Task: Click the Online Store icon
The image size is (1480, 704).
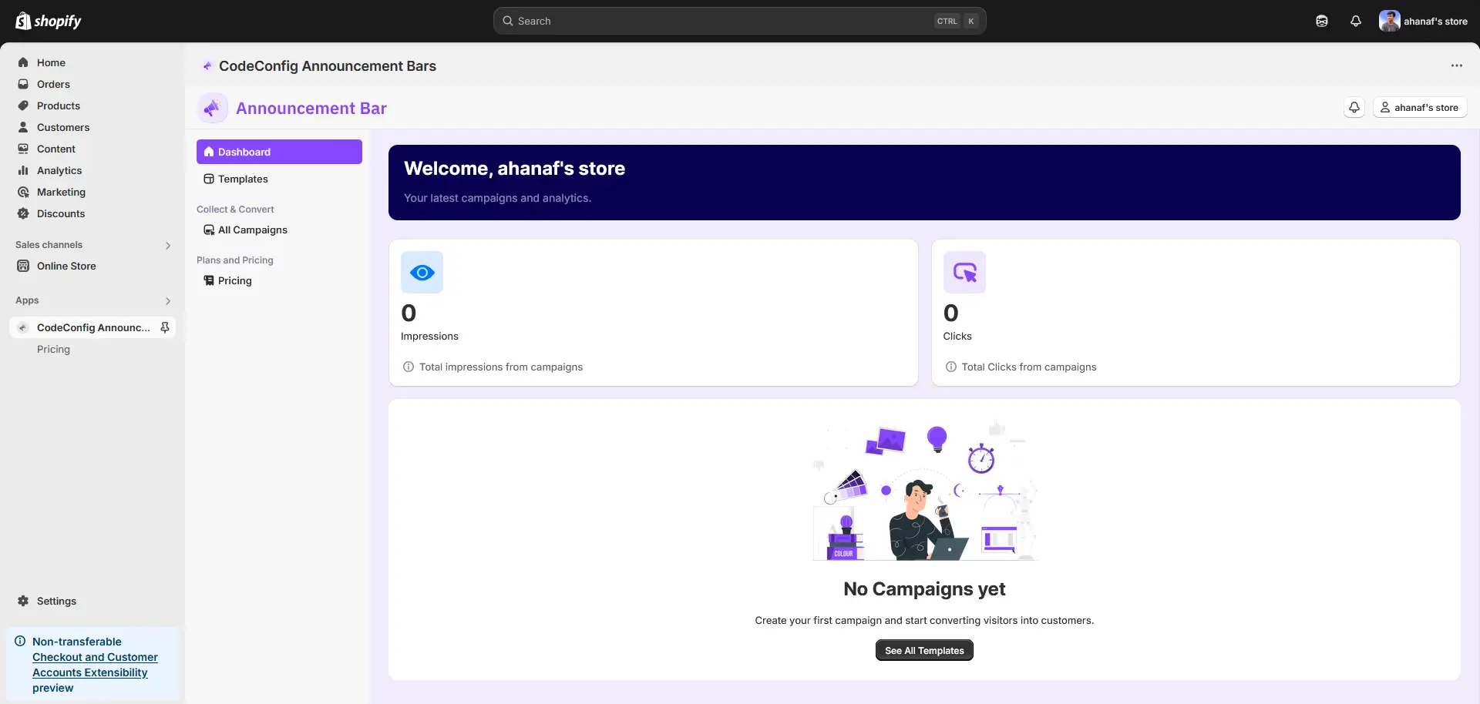Action: click(x=23, y=266)
